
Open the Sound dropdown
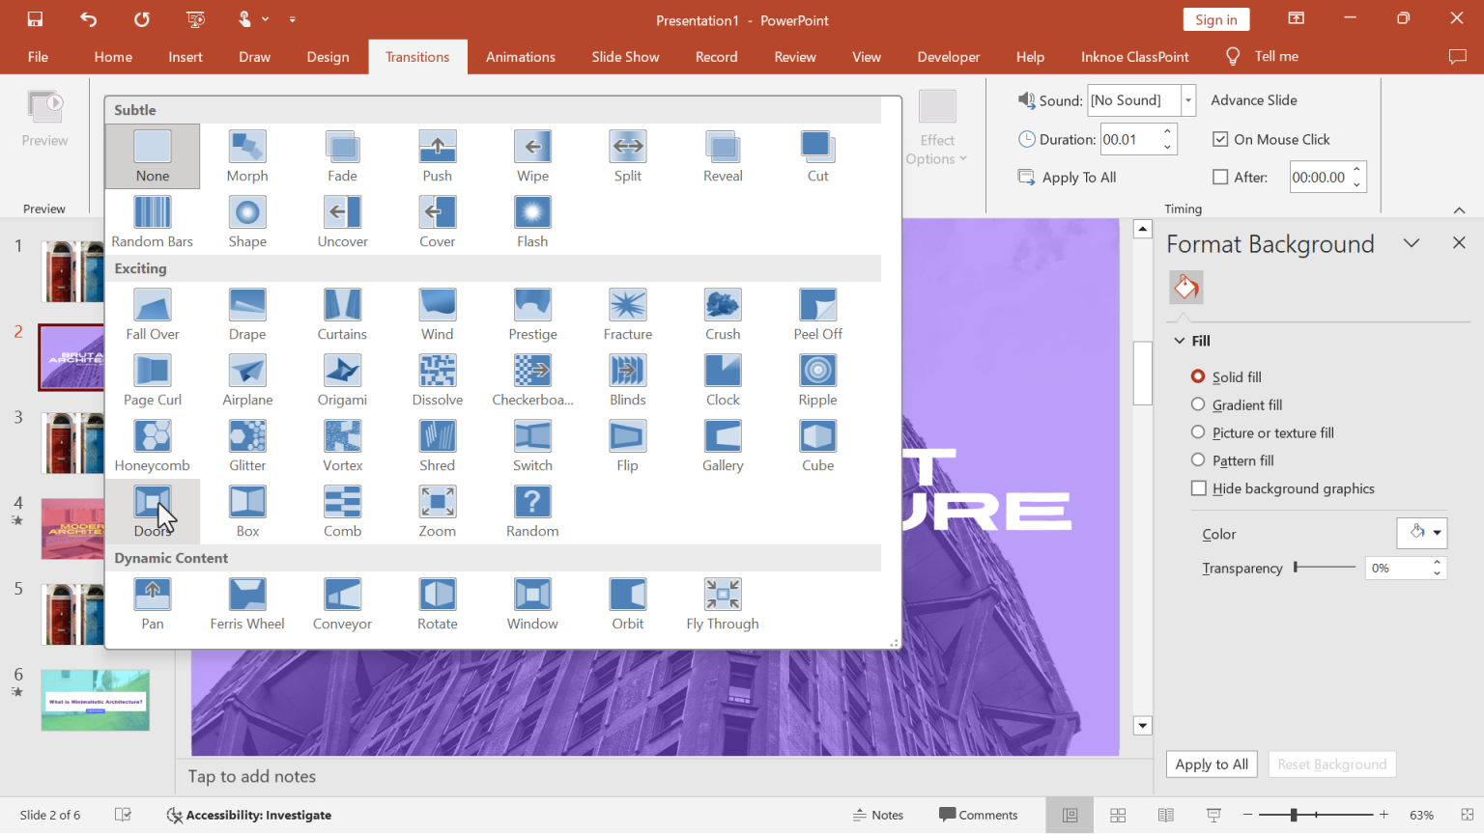point(1186,99)
